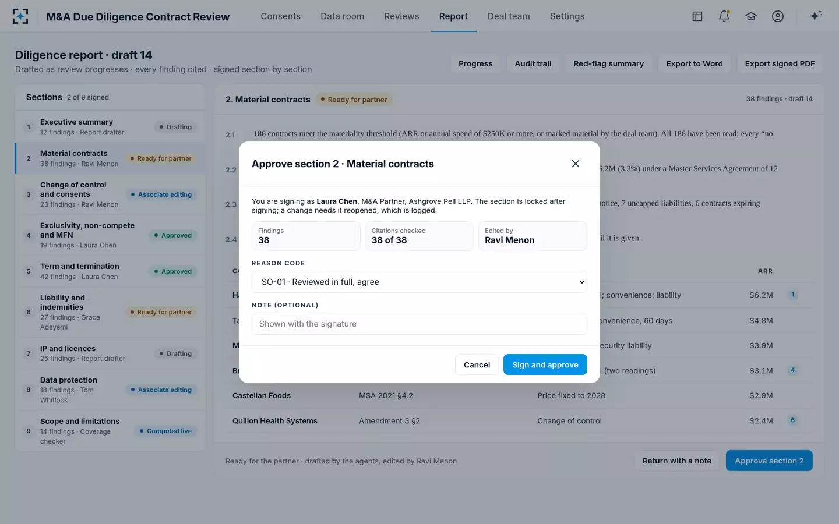The height and width of the screenshot is (524, 839).
Task: Go to the Deal team tab
Action: point(509,16)
